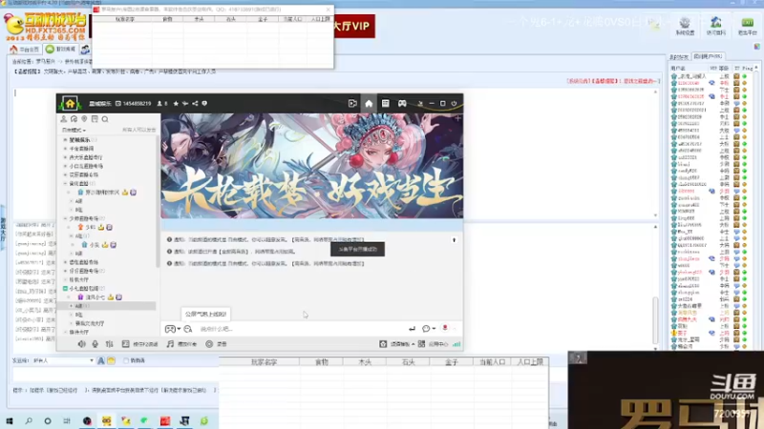Click the enter send icon in chat input
764x429 pixels.
click(412, 329)
